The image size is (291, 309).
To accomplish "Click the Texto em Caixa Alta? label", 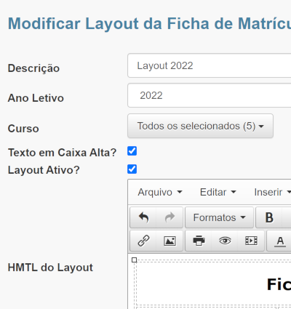I will point(62,153).
